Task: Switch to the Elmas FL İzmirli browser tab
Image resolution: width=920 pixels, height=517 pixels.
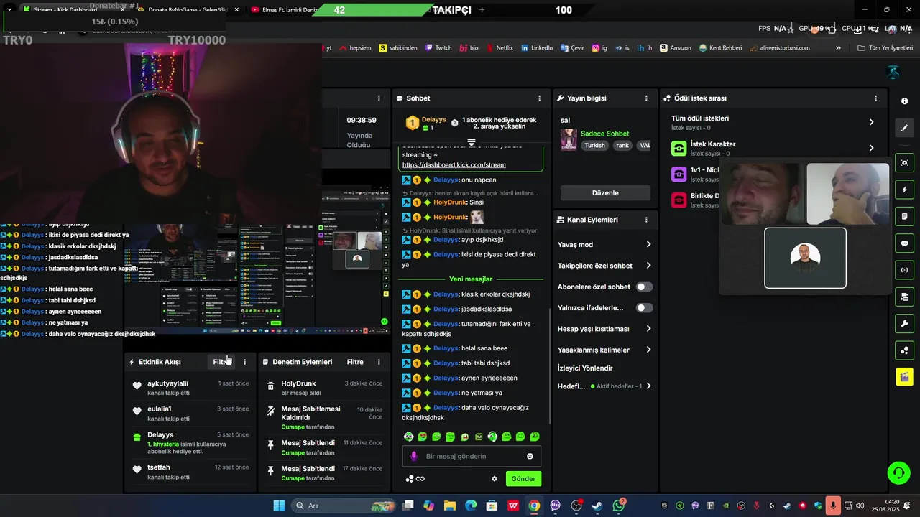Action: click(x=284, y=10)
